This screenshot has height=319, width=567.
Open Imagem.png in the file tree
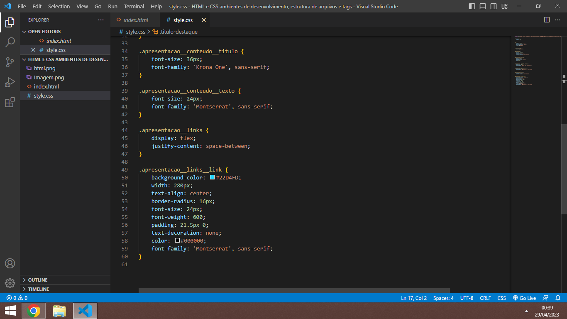click(65, 77)
